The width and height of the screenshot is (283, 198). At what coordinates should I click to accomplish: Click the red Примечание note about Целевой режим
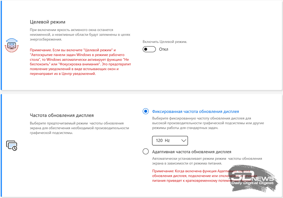(x=80, y=62)
